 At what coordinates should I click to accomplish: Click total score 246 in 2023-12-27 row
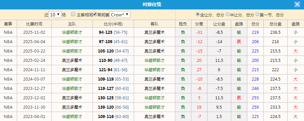pyautogui.click(x=255, y=89)
